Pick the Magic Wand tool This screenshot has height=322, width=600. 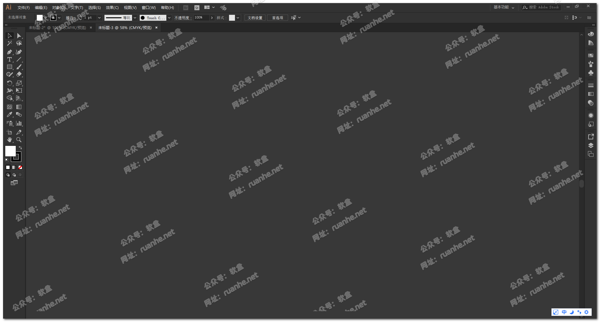(x=9, y=43)
